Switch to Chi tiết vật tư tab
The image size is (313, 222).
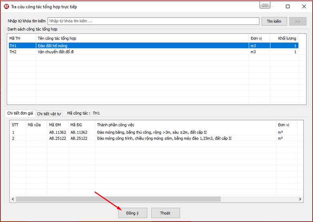(x=49, y=114)
